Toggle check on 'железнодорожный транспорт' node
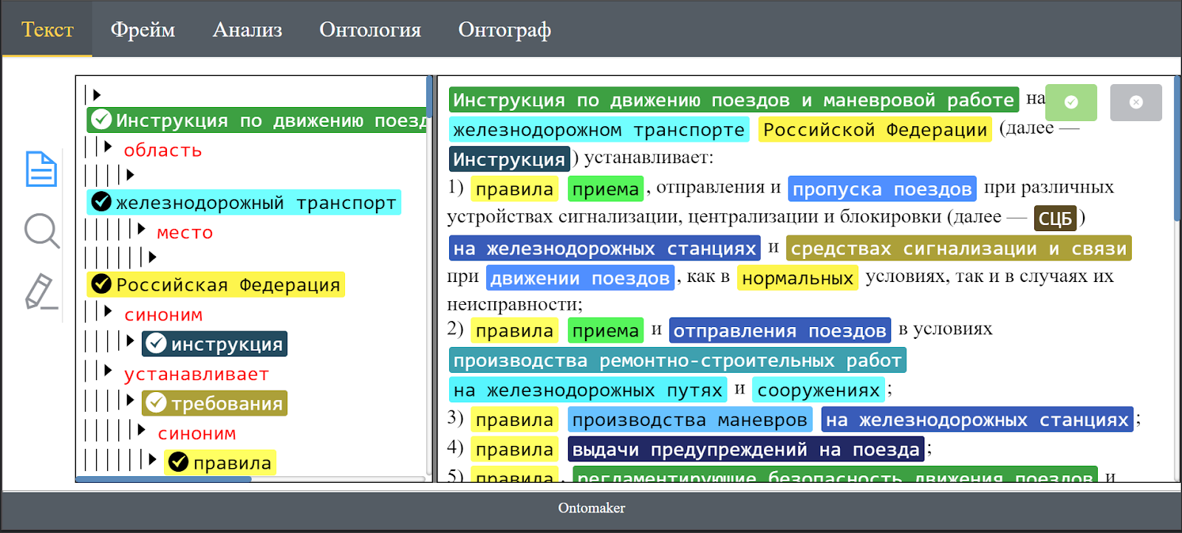This screenshot has height=533, width=1182. 101,202
